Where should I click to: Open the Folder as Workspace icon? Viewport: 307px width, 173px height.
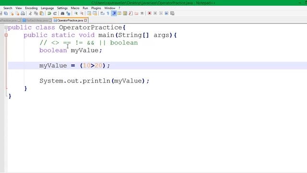coord(136,13)
